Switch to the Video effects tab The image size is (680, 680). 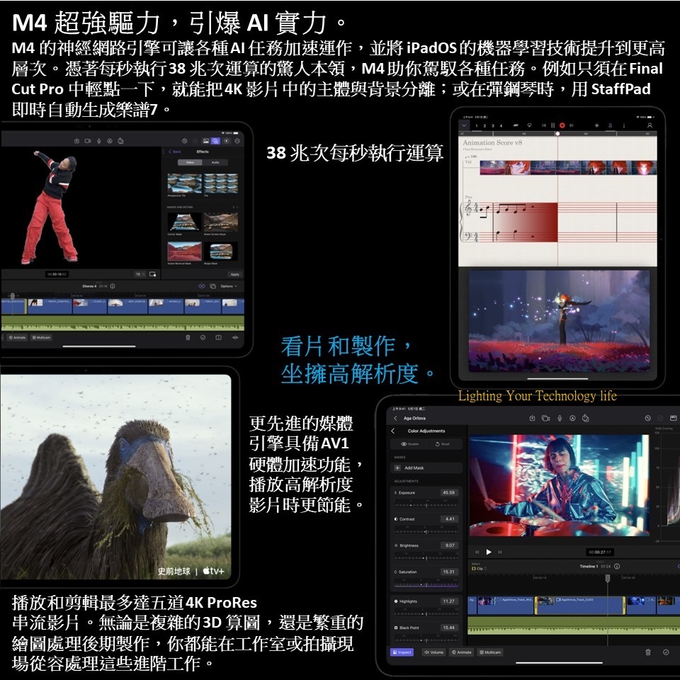pyautogui.click(x=190, y=162)
